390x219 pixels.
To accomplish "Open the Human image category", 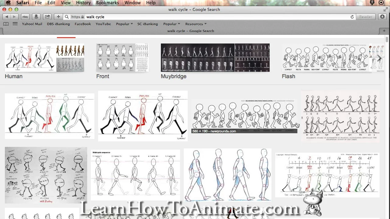I will click(x=44, y=61).
